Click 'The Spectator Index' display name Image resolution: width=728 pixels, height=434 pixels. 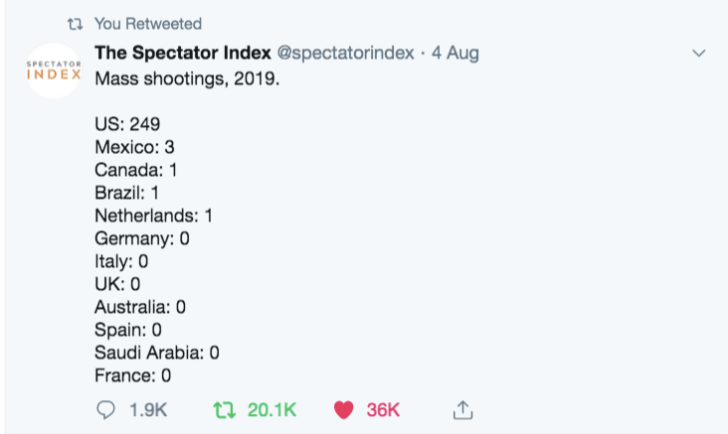point(183,53)
